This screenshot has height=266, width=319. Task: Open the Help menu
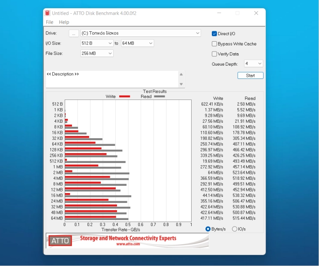[x=64, y=22]
